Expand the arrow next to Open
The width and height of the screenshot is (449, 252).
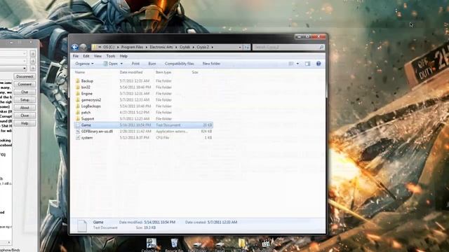point(121,64)
